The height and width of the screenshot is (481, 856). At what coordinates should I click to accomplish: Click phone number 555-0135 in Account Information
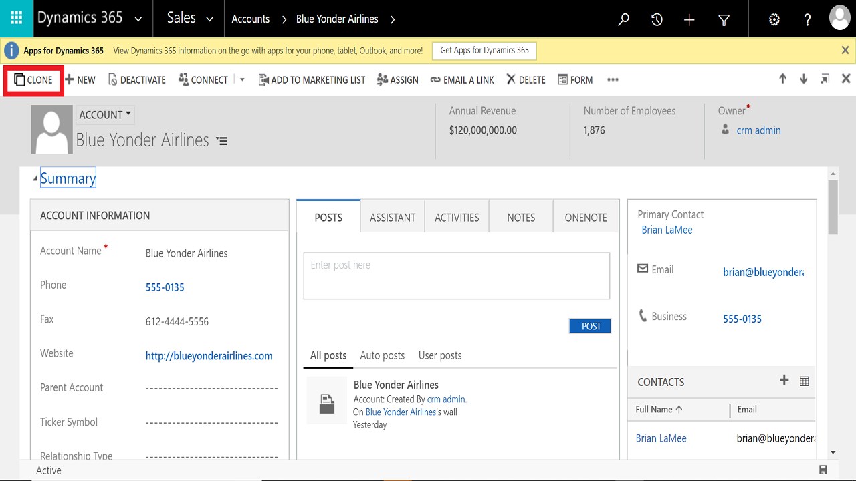(x=165, y=287)
